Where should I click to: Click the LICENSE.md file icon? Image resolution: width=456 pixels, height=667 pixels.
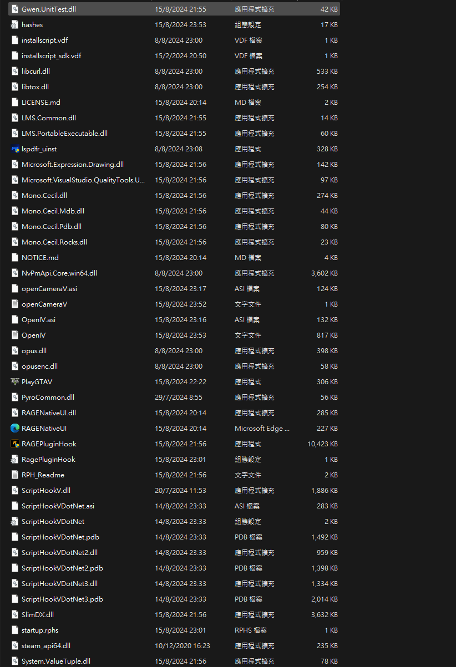pos(16,103)
